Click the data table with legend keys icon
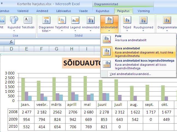 pos(107,64)
